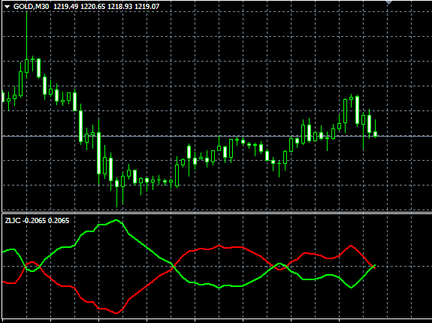
Task: Click the leftmost crossover of ZLJC lines
Action: (26, 266)
